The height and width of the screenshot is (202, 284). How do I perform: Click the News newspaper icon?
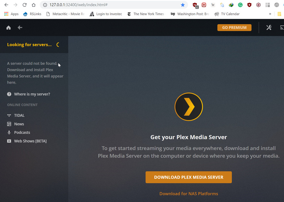tap(9, 124)
